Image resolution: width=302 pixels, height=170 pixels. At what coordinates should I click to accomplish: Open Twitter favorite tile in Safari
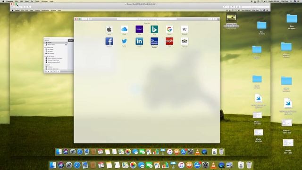(x=124, y=41)
